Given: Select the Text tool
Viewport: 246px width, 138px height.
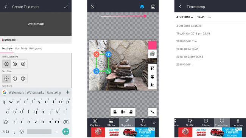Looking at the screenshot, I should tap(143, 123).
